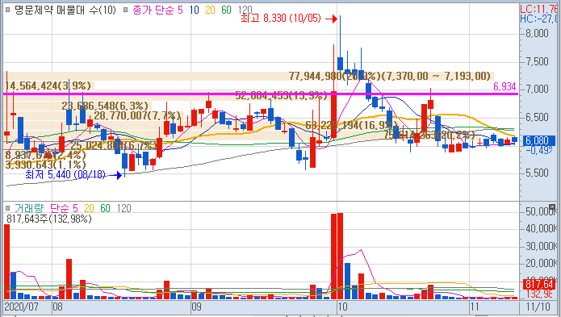
Task: Click the gray 120 moving-average legend in price panel
Action: click(x=245, y=10)
